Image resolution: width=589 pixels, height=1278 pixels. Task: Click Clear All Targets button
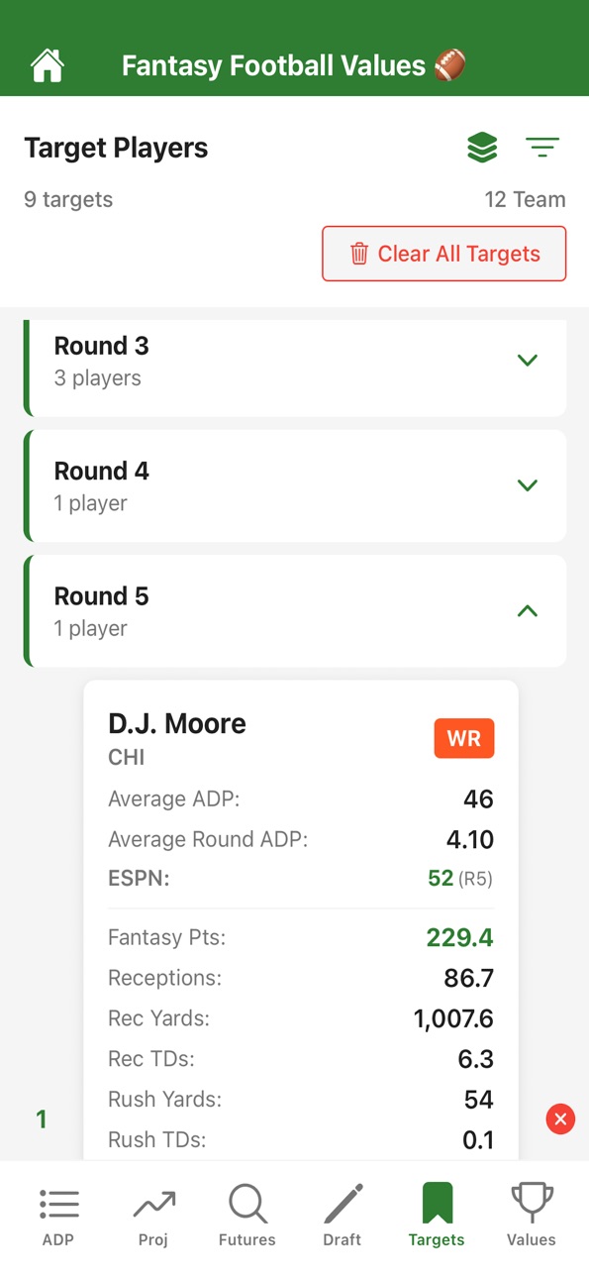444,254
